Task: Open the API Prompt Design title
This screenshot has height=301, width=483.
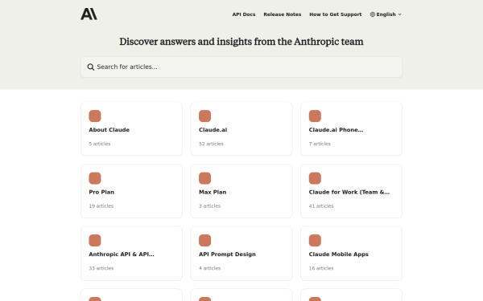Action: 227,254
